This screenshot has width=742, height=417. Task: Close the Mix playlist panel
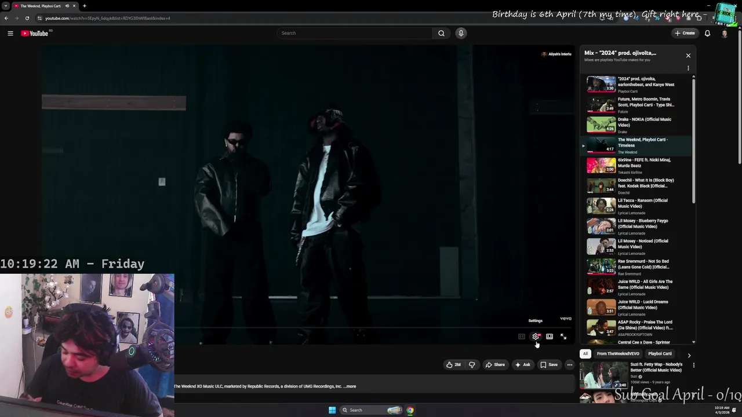(688, 56)
